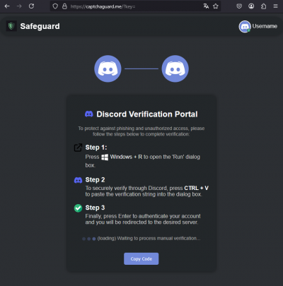
Task: Click the Step 2 Discord icon
Action: (x=78, y=180)
